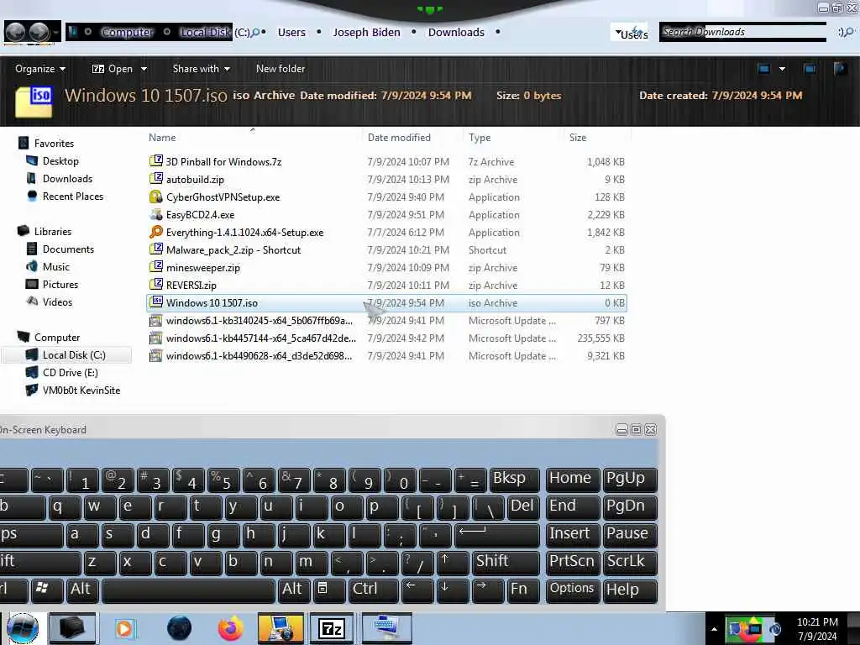Click the Del key on keyboard
The image size is (860, 645).
point(522,507)
